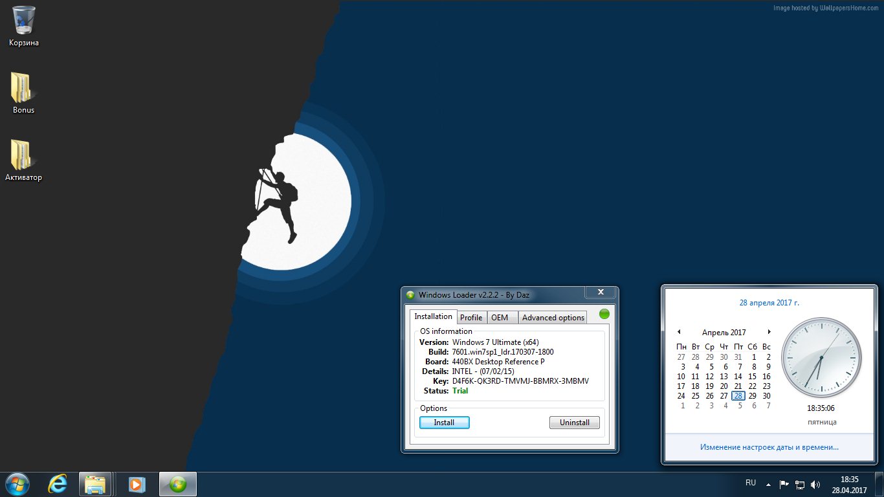Click the RU language indicator in tray
The height and width of the screenshot is (497, 884).
(x=751, y=483)
